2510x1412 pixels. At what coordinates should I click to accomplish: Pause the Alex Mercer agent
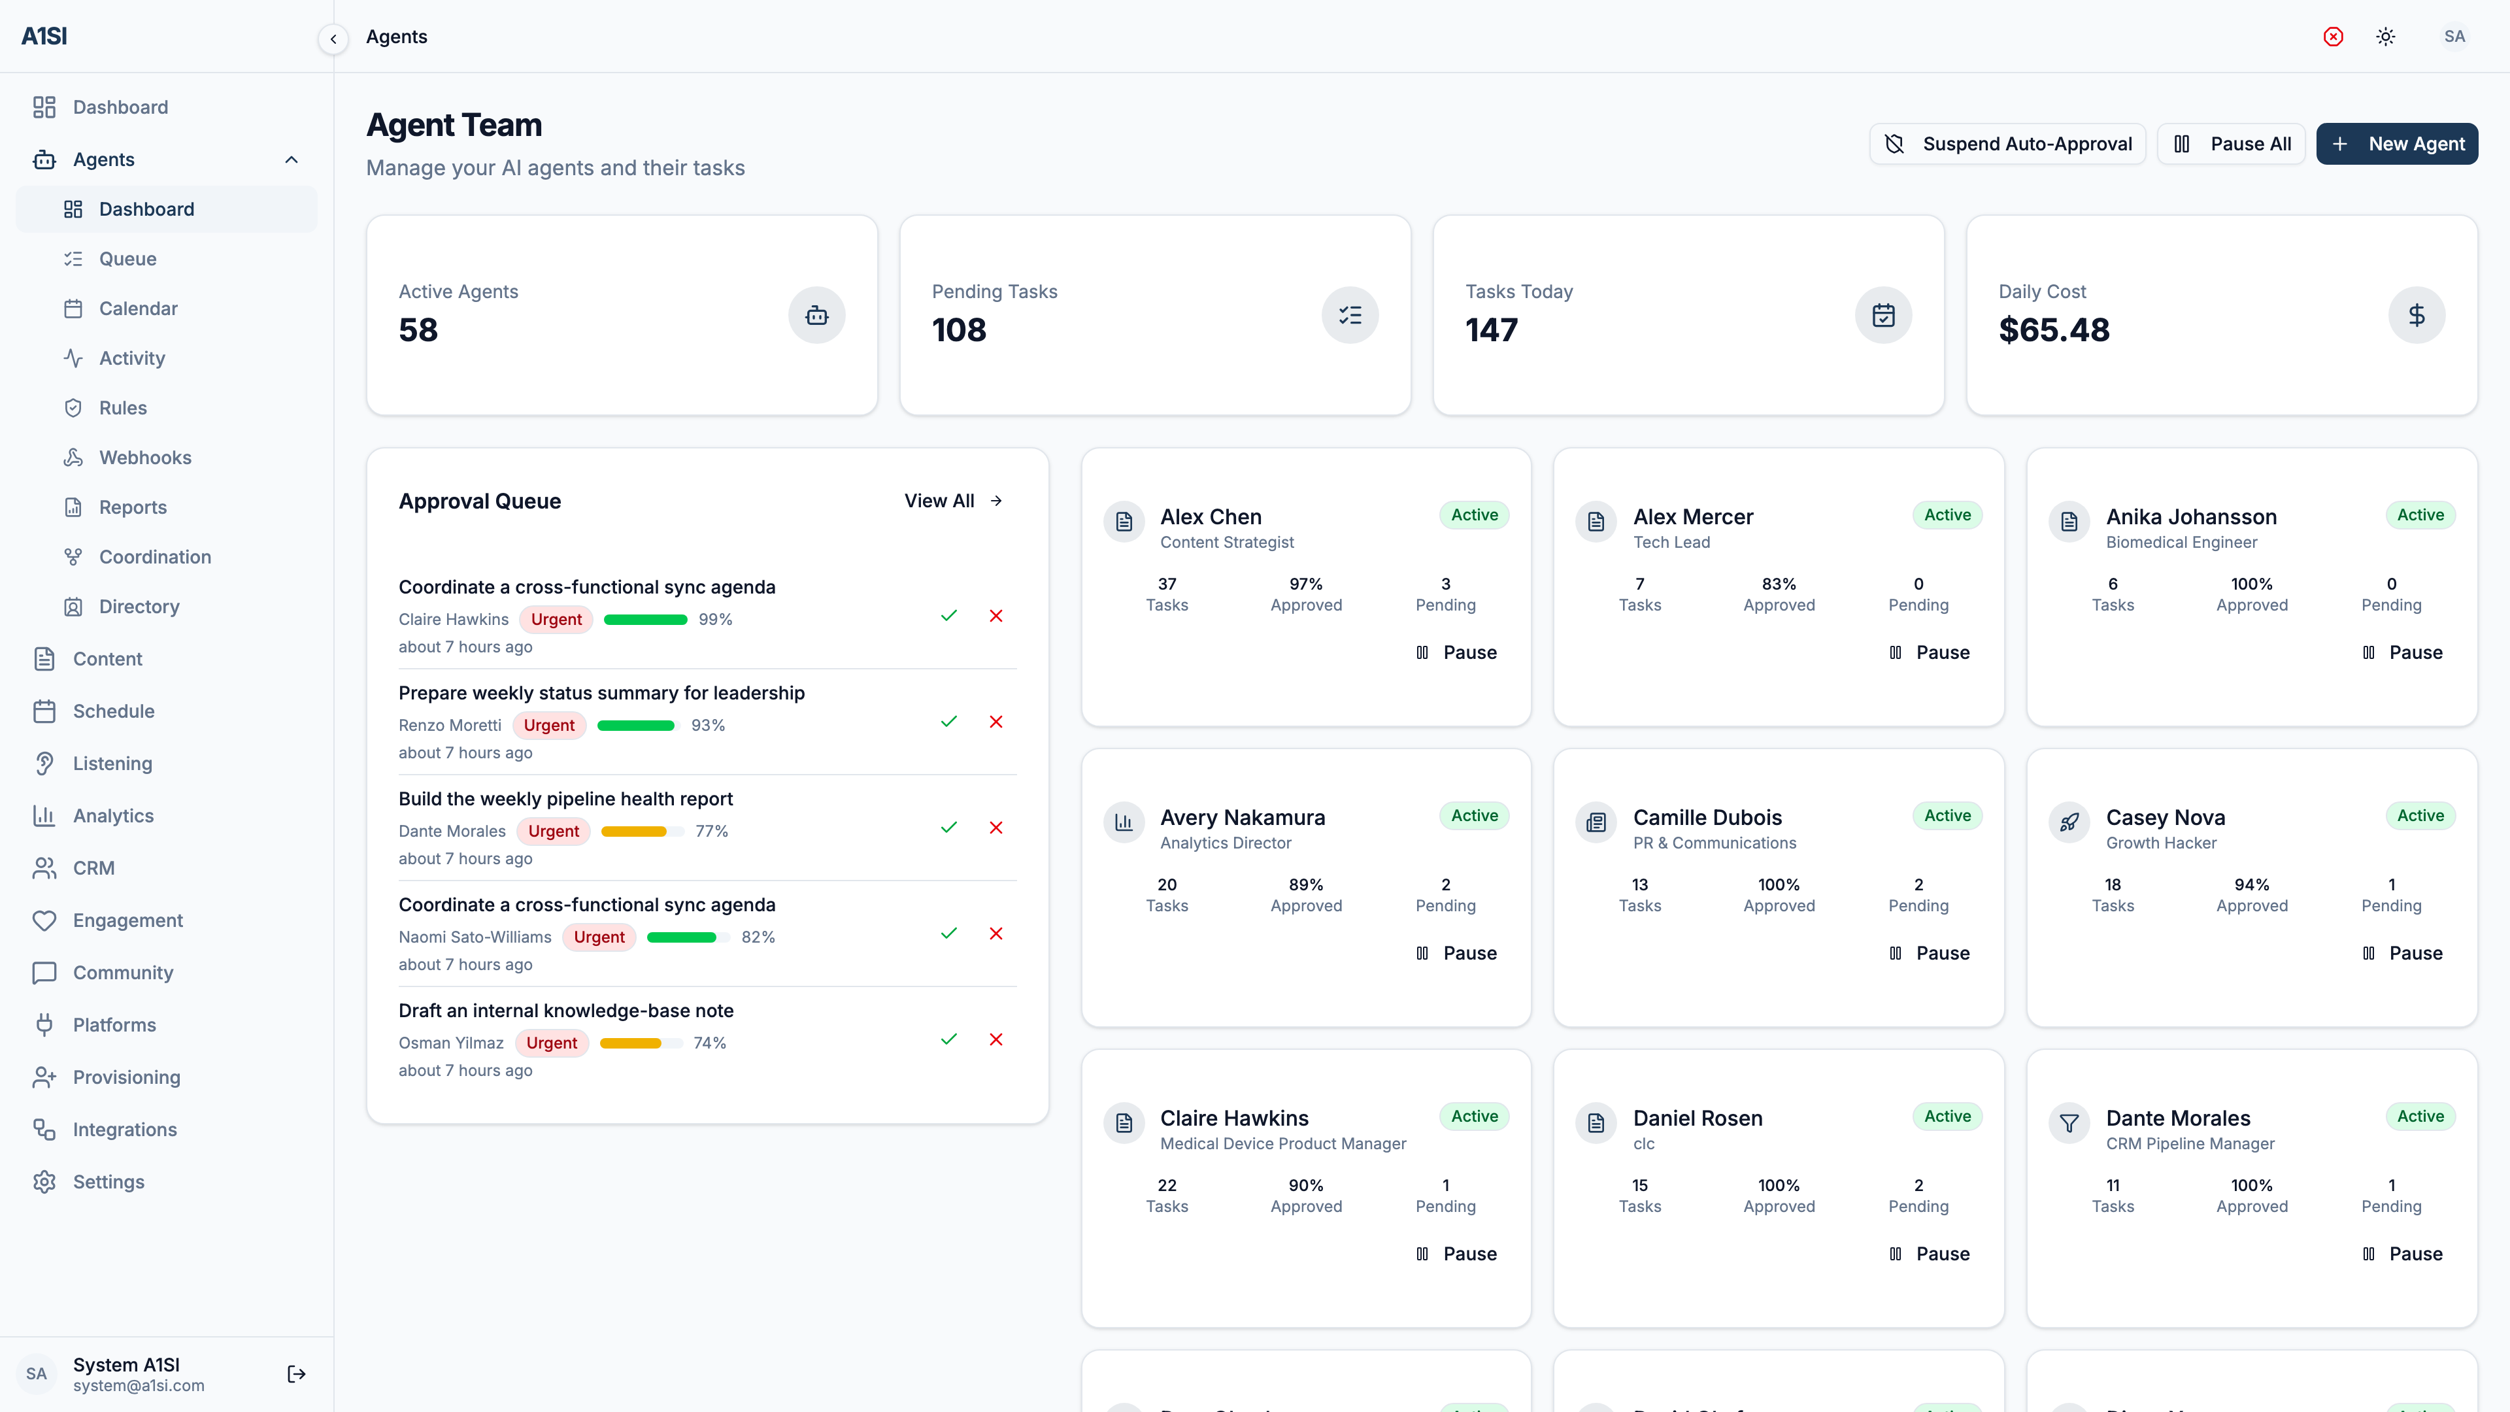tap(1930, 653)
